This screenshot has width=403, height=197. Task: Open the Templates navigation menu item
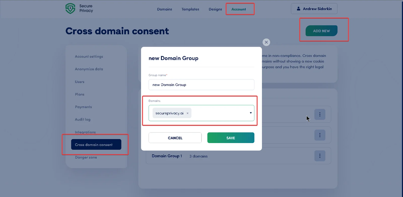[x=190, y=9]
